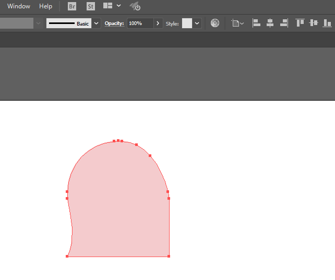The width and height of the screenshot is (335, 280).
Task: Click vertical align bottom icon
Action: [x=327, y=23]
